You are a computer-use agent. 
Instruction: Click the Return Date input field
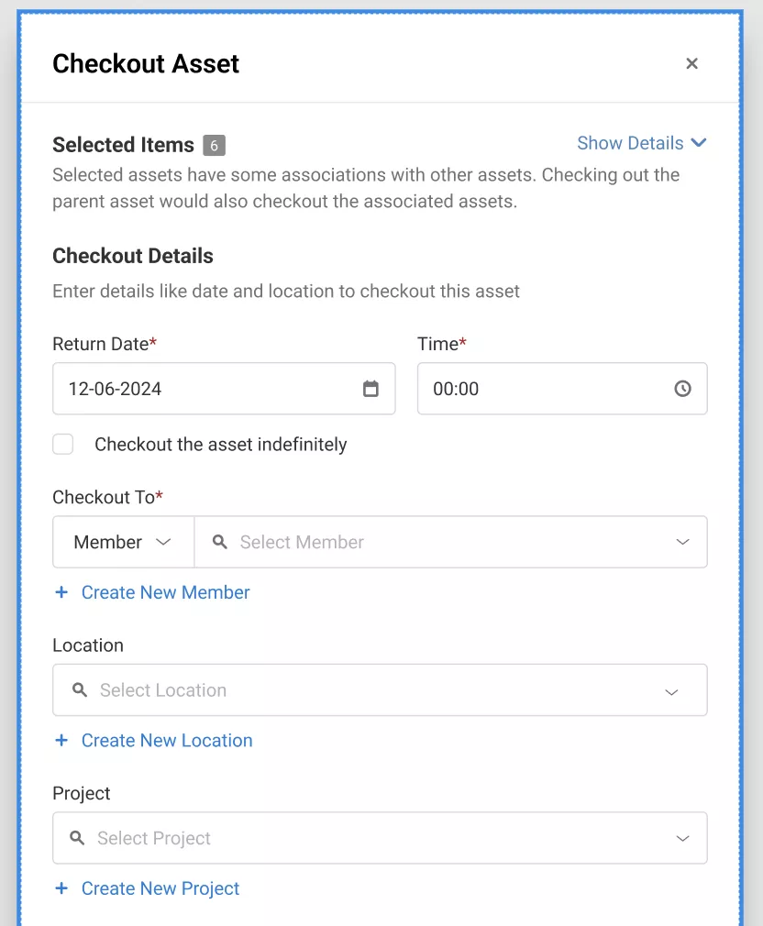206,389
